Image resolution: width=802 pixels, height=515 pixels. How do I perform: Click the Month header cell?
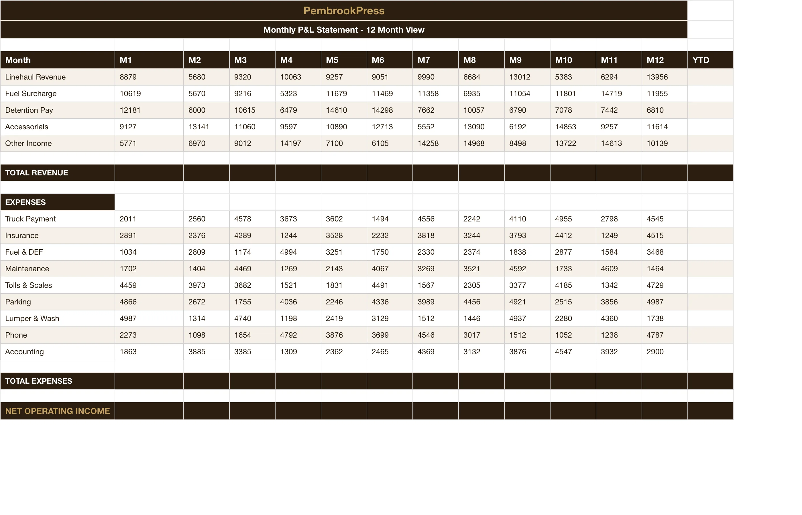pyautogui.click(x=58, y=60)
